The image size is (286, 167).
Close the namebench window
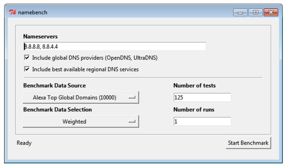[x=271, y=12]
